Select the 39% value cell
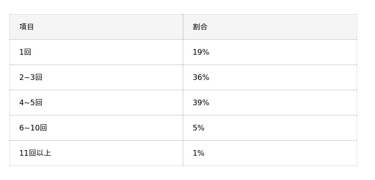 point(270,102)
